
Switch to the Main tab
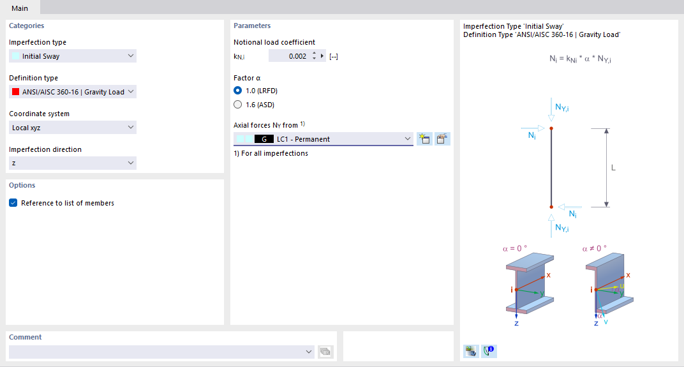[x=20, y=8]
